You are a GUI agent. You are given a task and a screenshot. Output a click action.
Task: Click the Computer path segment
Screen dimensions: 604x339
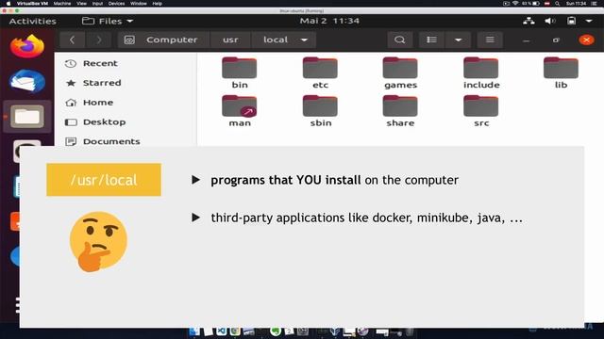tap(164, 40)
